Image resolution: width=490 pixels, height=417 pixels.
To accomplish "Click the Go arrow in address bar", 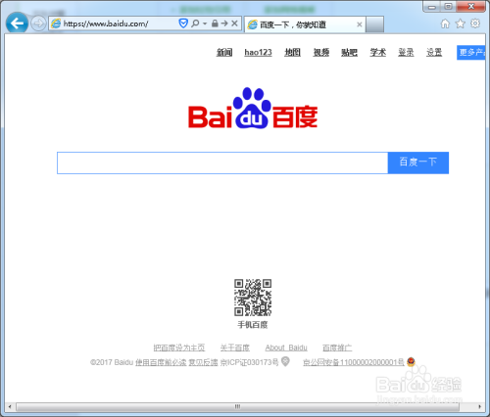I will click(224, 23).
